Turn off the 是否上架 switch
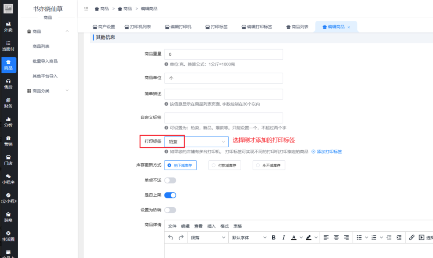This screenshot has height=258, width=433. coord(170,195)
